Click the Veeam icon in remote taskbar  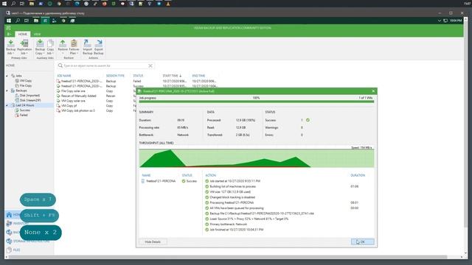pos(45,21)
